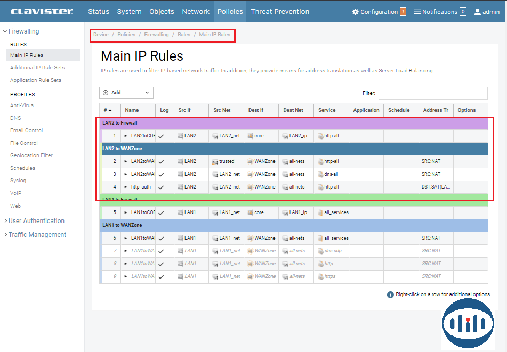Click the admin user icon
Image resolution: width=507 pixels, height=352 pixels.
[477, 12]
